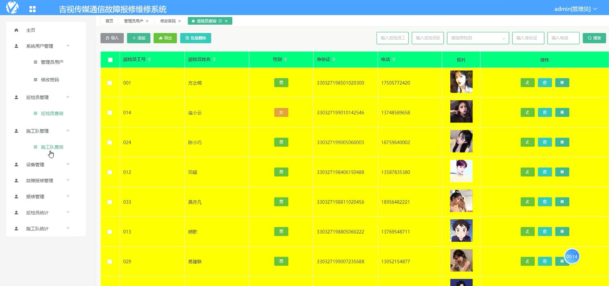Click the grid menu icon in header
This screenshot has width=609, height=286.
(x=32, y=9)
